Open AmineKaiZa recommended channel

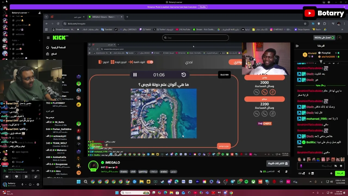[63, 158]
